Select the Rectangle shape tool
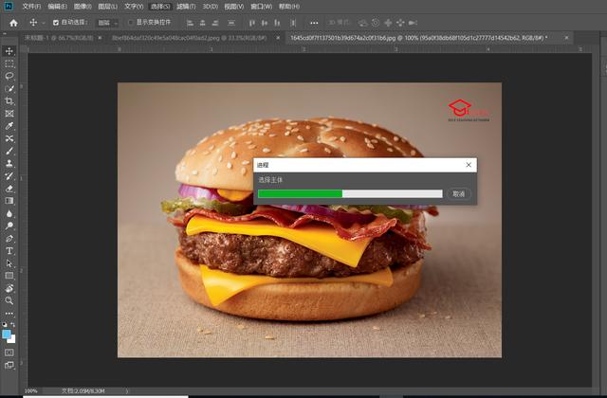Image resolution: width=607 pixels, height=398 pixels. pyautogui.click(x=9, y=276)
